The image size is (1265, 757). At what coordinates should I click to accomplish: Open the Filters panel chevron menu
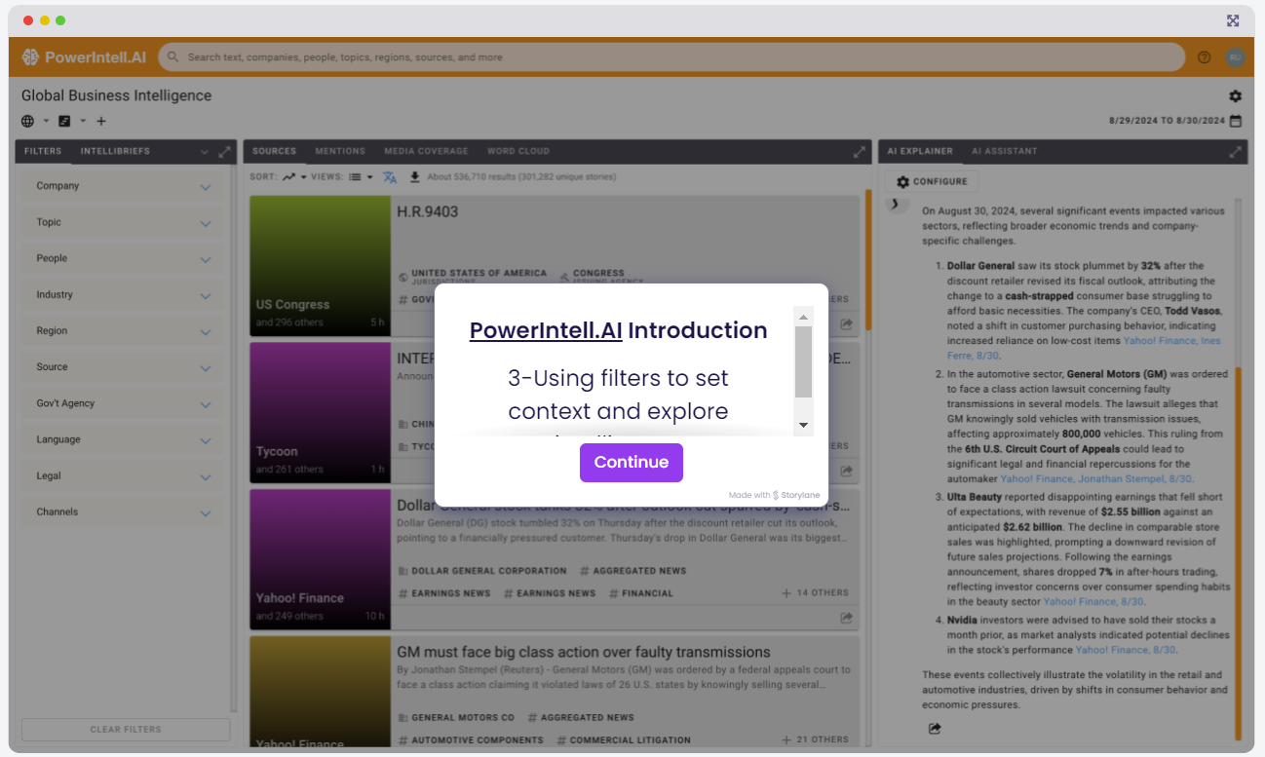tap(205, 152)
